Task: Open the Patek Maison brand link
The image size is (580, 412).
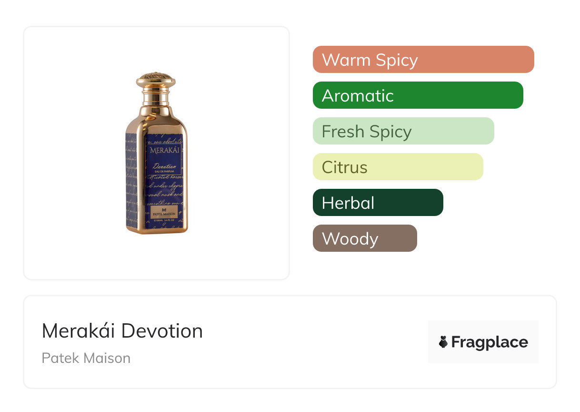Action: 86,358
